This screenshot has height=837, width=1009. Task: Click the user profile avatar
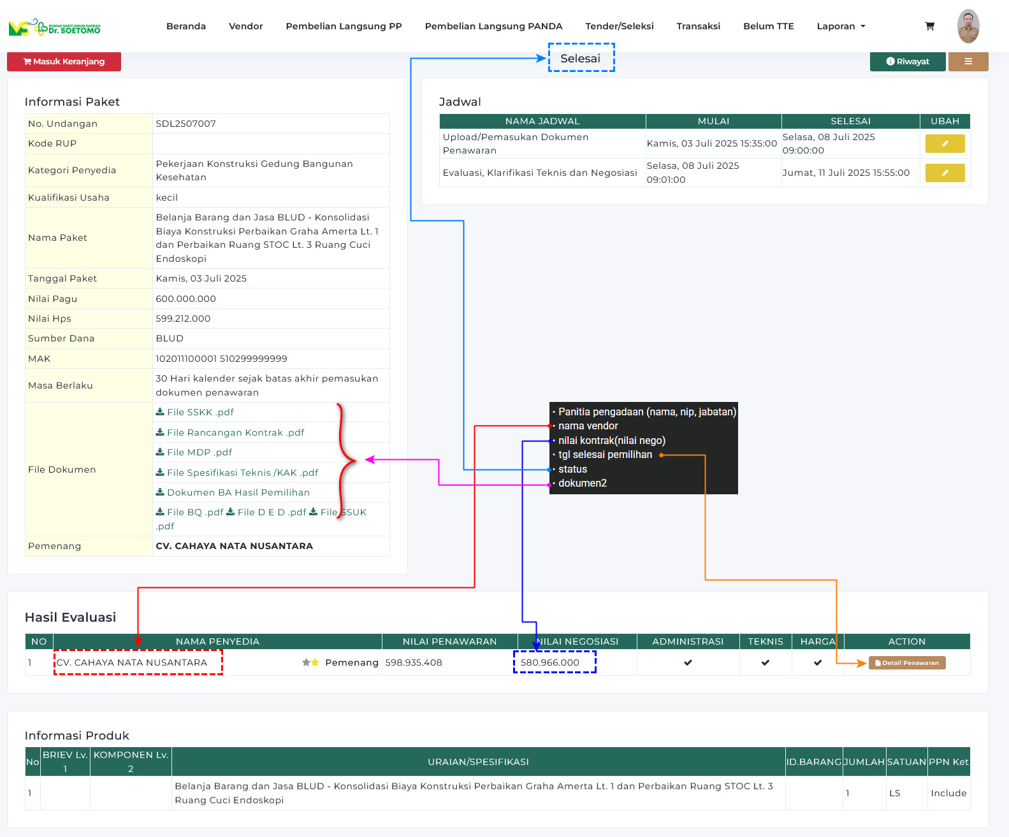(x=968, y=26)
